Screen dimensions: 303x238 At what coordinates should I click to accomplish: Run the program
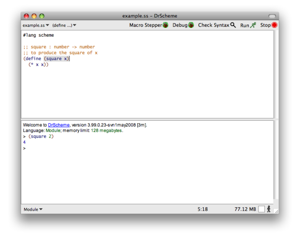pyautogui.click(x=248, y=25)
